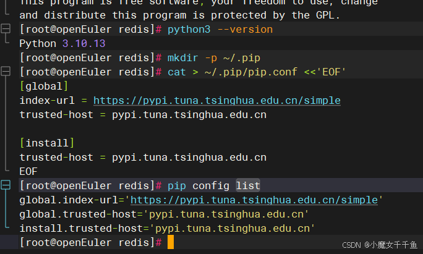Click 'trusted-host' line under [install]
The width and height of the screenshot is (423, 254).
[143, 158]
